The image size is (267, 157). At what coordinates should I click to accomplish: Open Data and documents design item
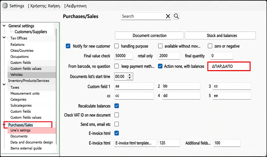coord(32,142)
